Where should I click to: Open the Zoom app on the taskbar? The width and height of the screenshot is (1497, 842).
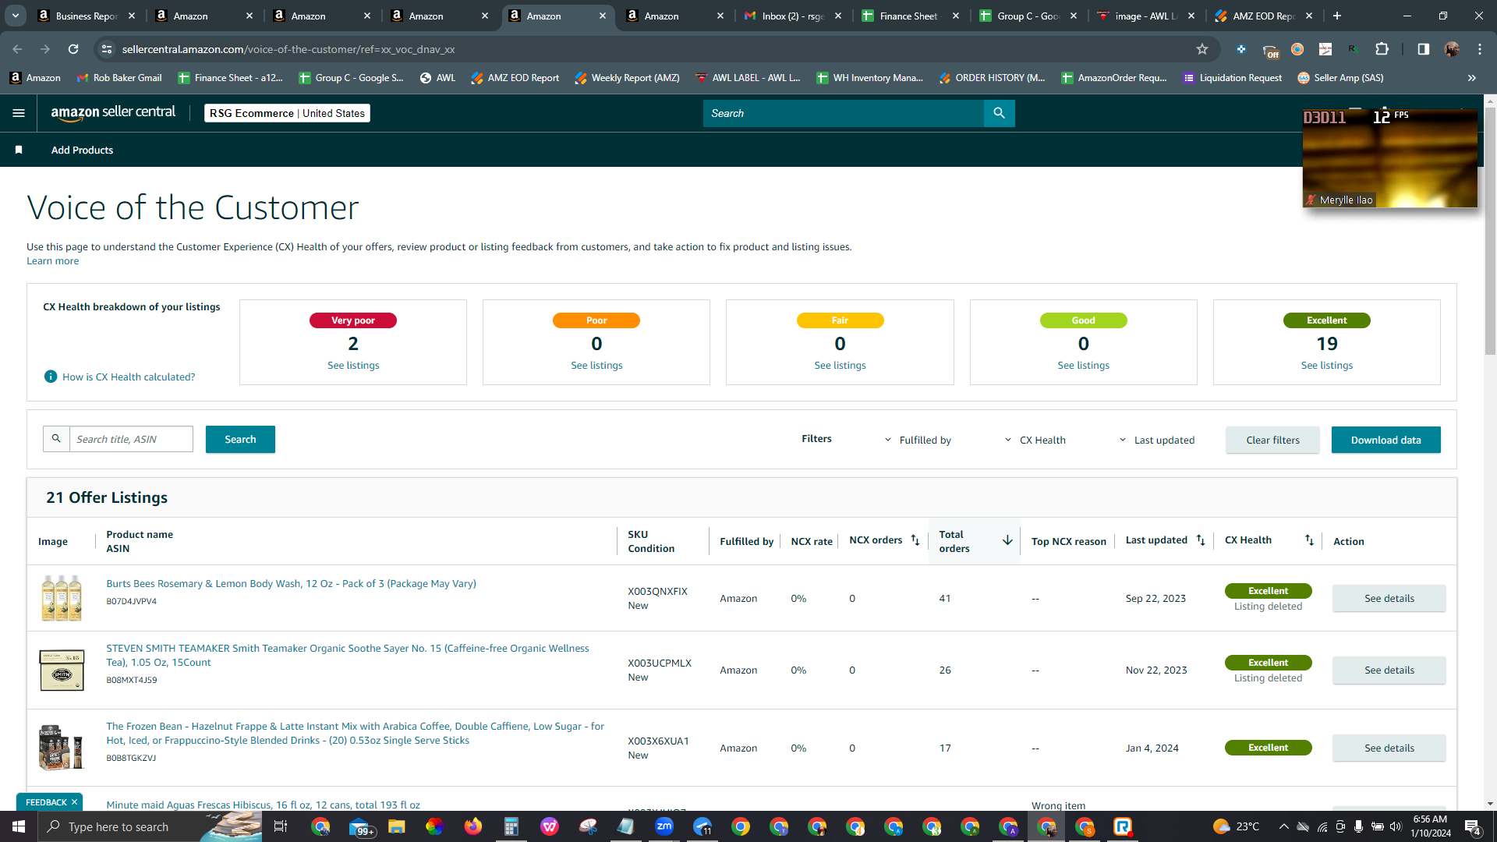pyautogui.click(x=664, y=826)
